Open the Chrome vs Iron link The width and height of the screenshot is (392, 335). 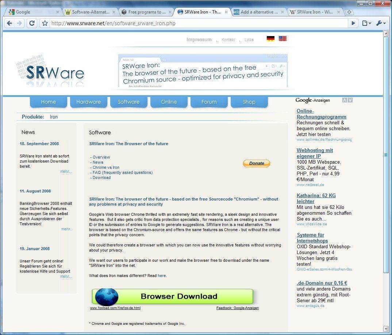[x=106, y=167]
